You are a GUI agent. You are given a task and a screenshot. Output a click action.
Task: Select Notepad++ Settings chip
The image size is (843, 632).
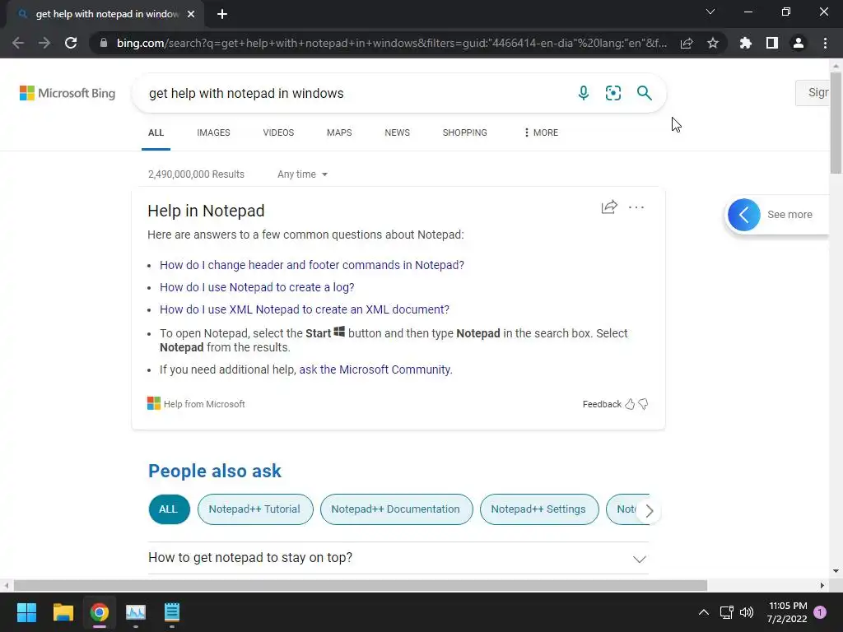(x=538, y=509)
